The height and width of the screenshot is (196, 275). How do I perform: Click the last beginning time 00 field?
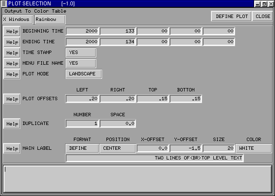219,31
